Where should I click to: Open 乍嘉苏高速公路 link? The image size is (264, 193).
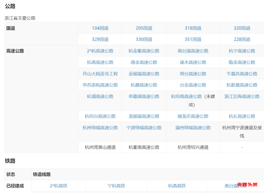coord(242,74)
